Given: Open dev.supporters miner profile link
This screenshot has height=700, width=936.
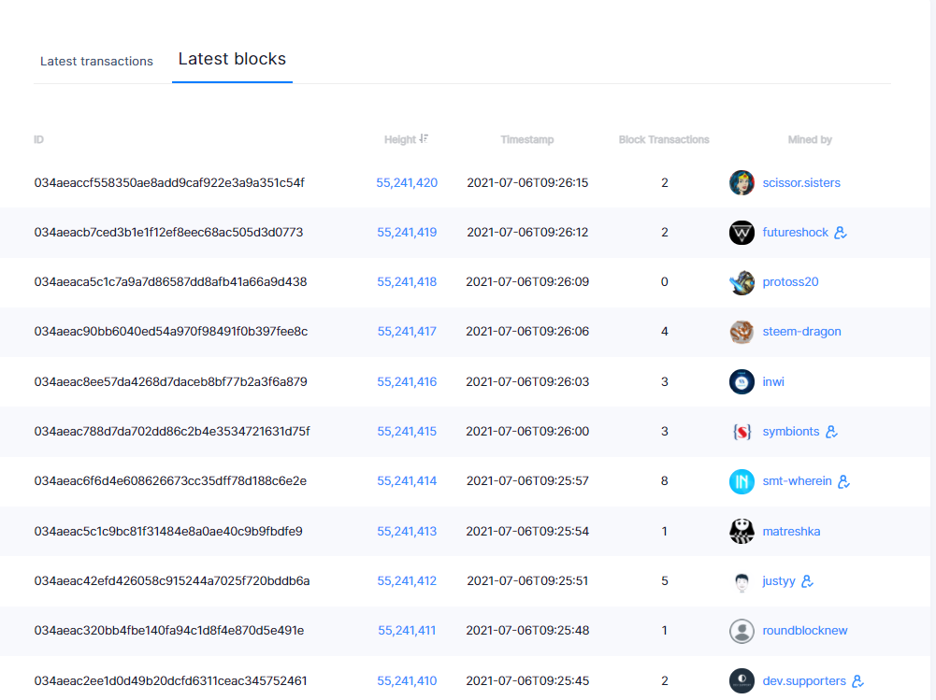Looking at the screenshot, I should click(804, 680).
